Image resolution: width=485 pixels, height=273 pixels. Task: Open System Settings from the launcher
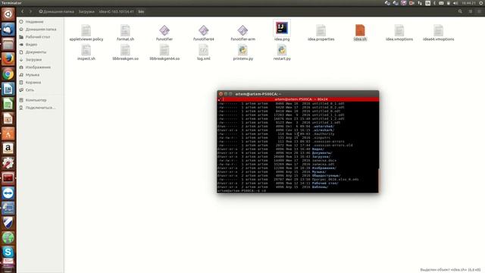8,163
